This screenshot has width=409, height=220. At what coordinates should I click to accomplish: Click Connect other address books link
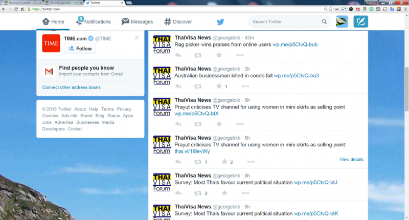click(71, 87)
